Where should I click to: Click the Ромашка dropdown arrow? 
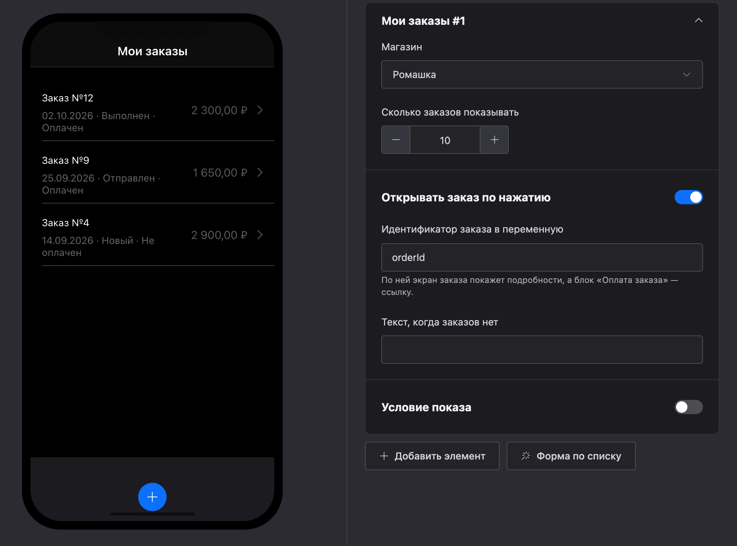click(686, 74)
